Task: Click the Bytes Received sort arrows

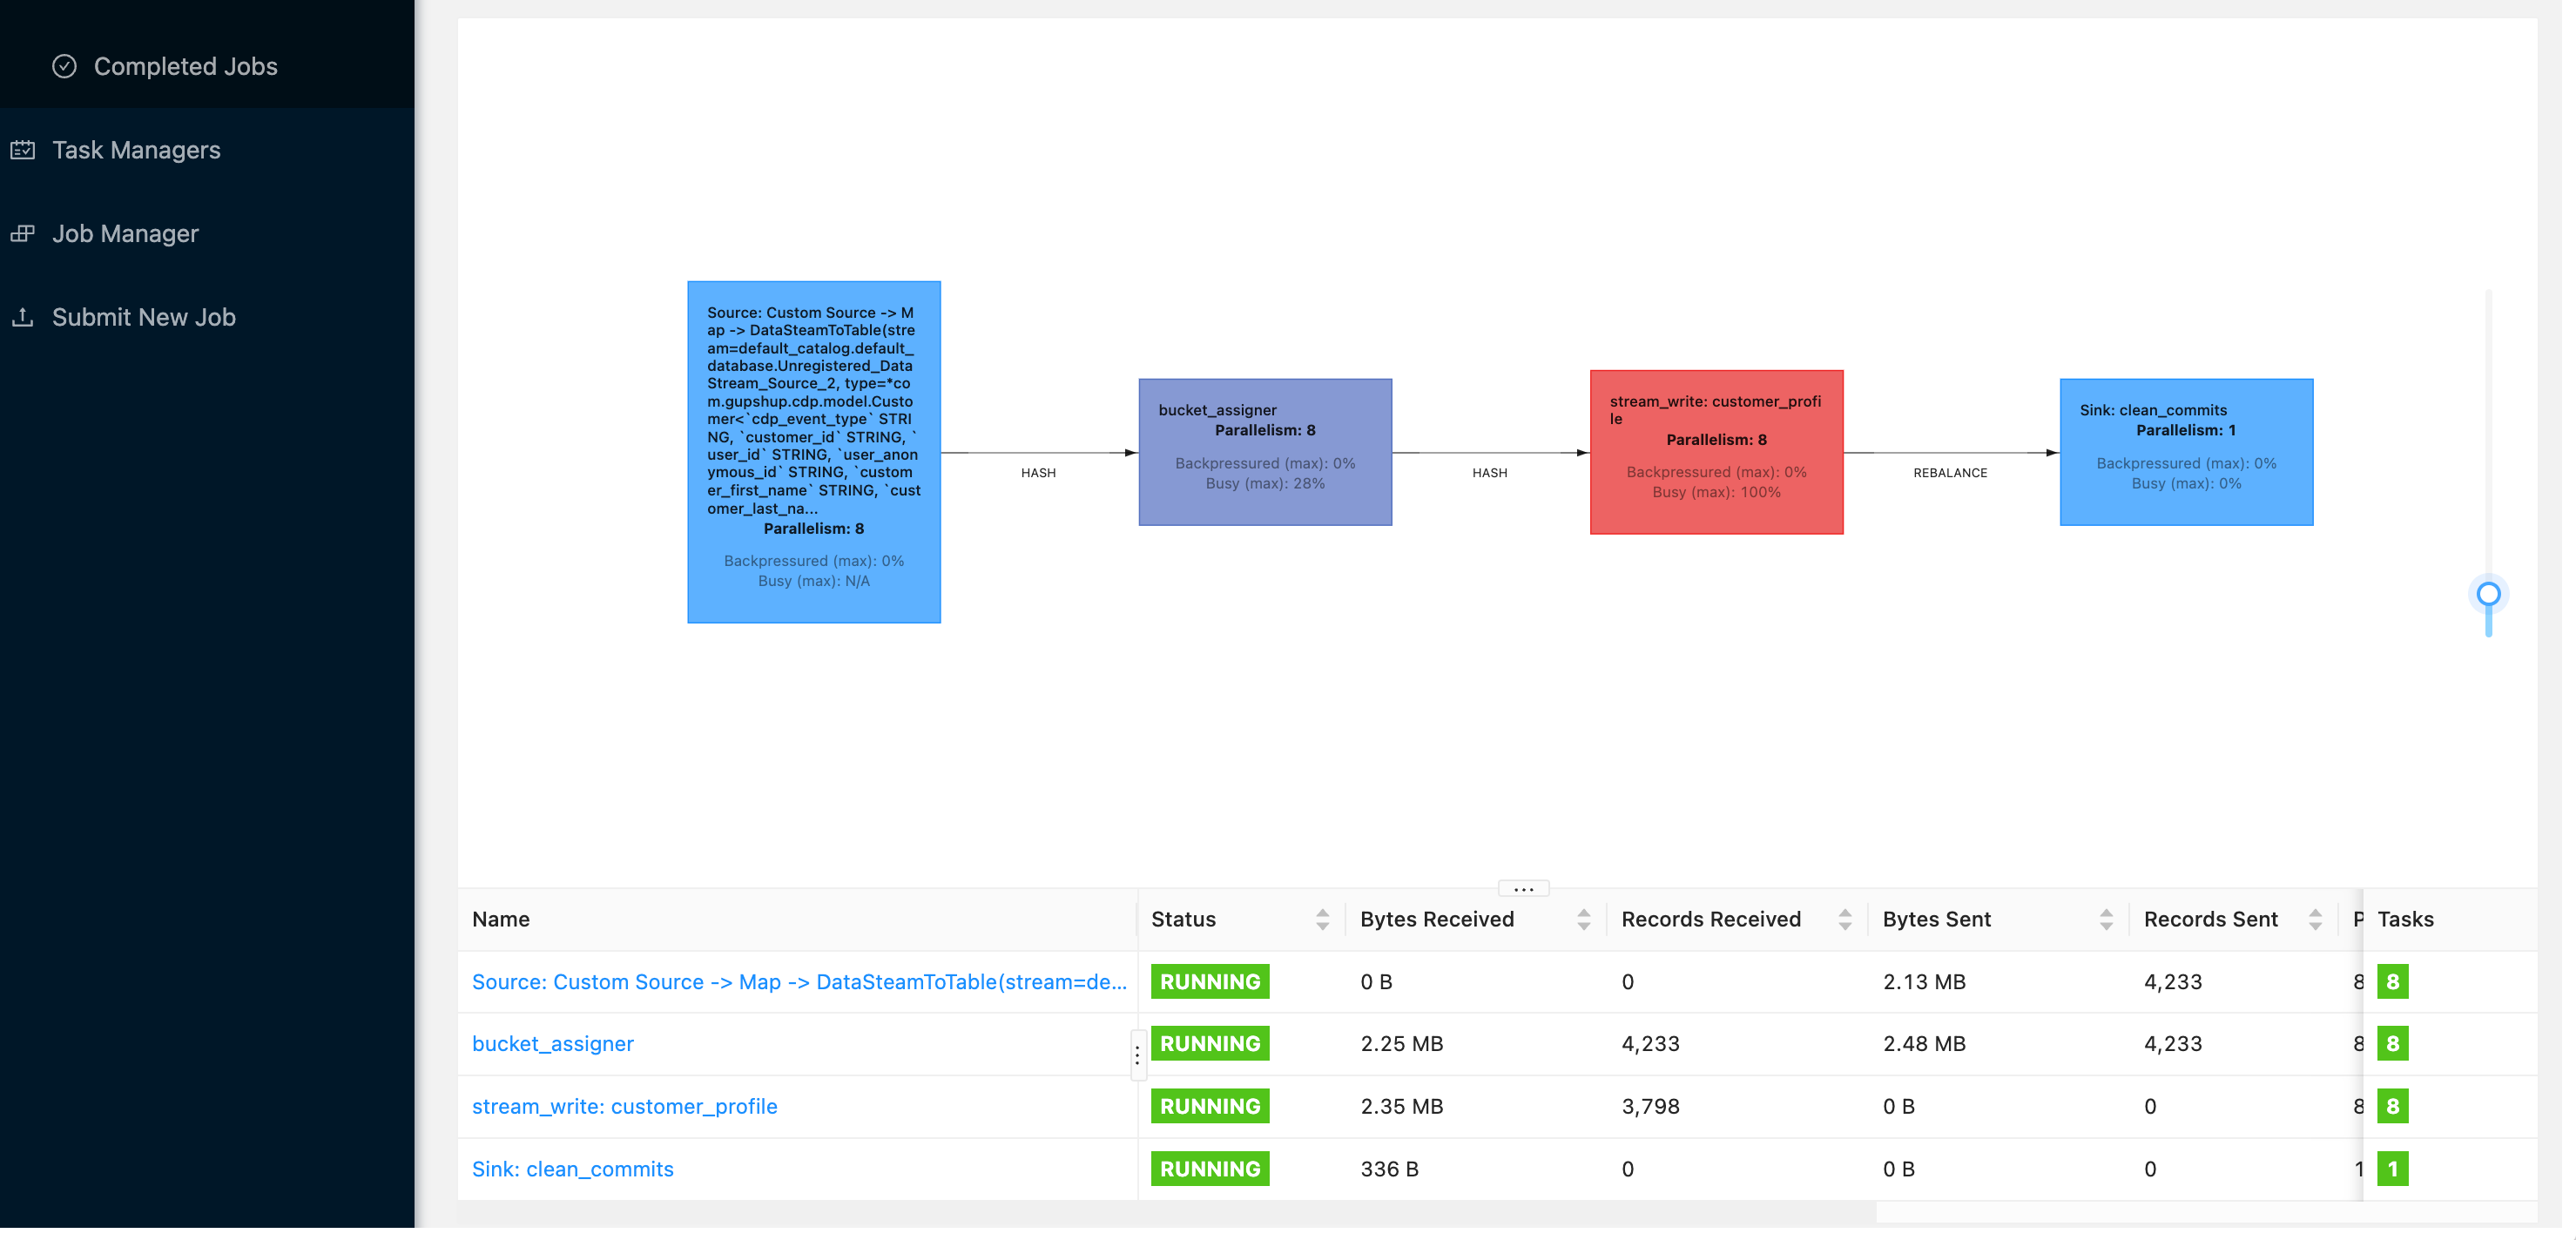Action: pos(1583,919)
